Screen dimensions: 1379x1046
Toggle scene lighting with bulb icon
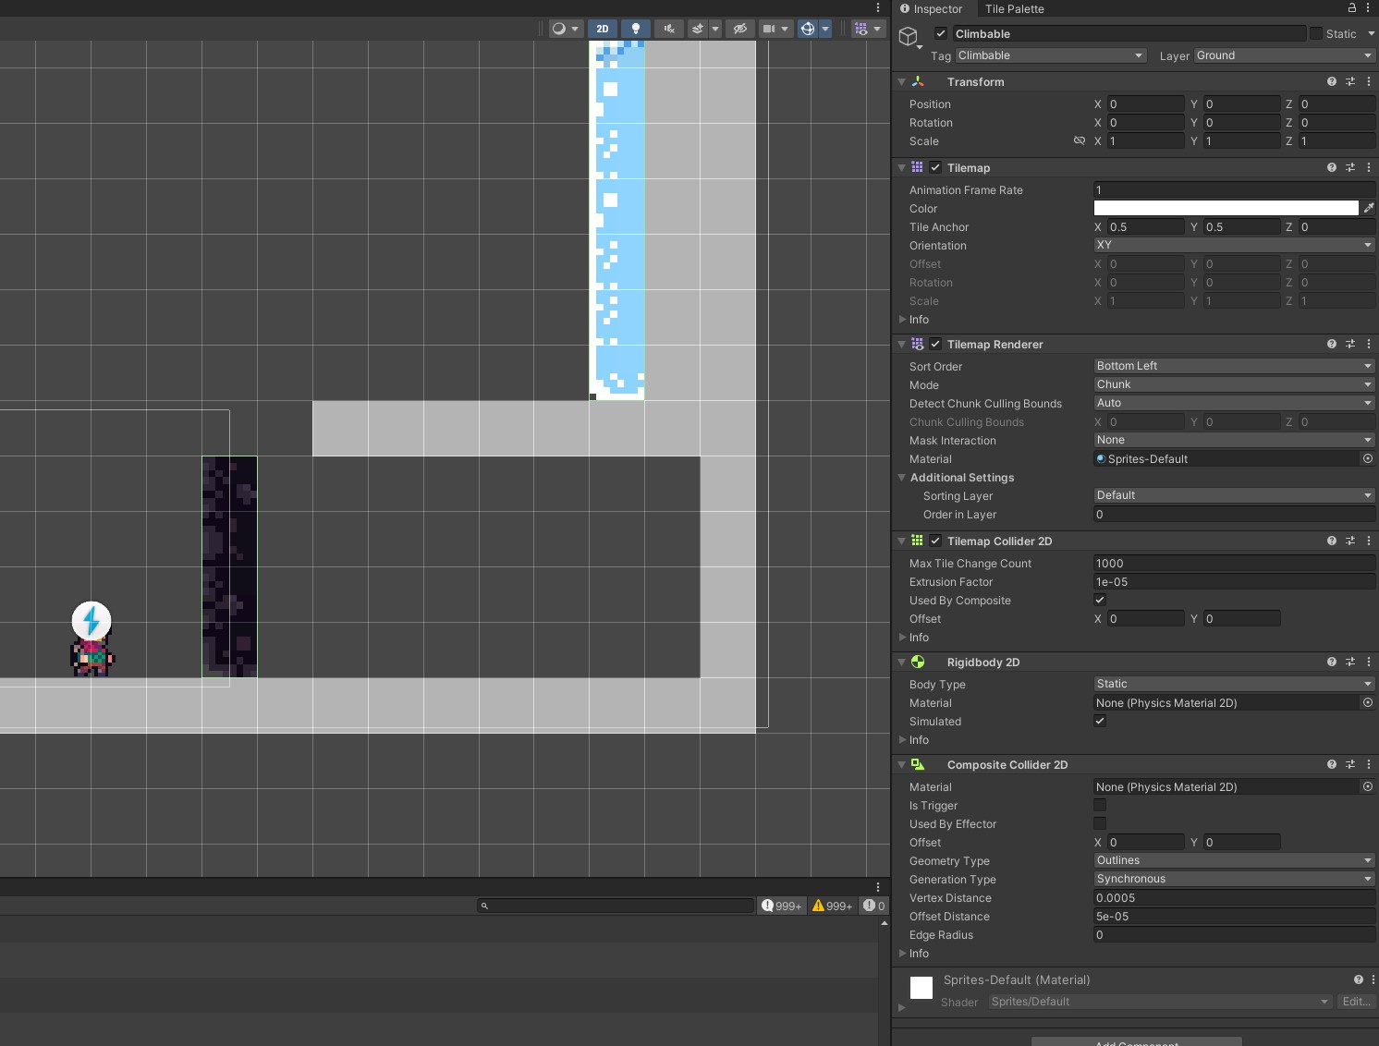636,29
